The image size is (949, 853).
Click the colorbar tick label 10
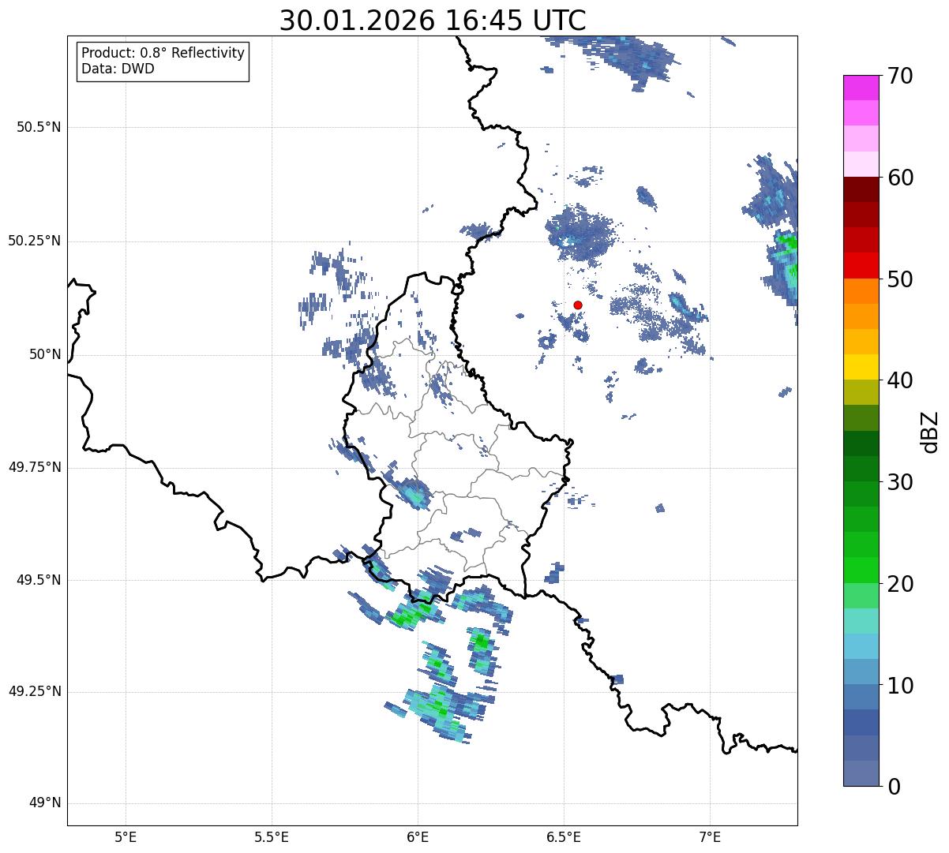[900, 686]
